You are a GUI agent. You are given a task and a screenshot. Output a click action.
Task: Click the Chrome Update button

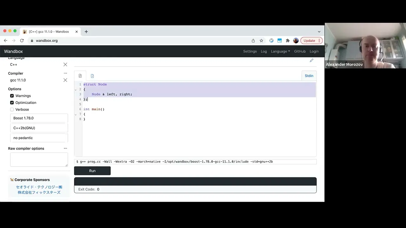311,41
